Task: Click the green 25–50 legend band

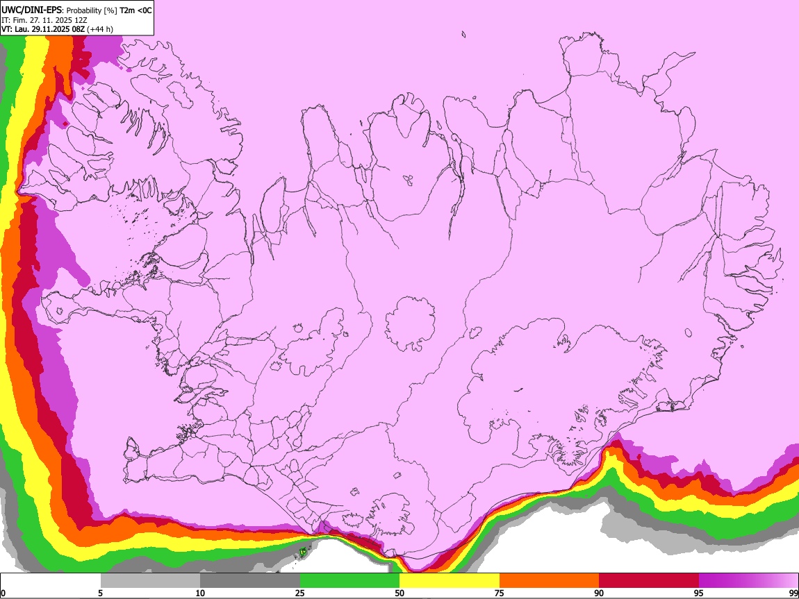Action: (349, 581)
